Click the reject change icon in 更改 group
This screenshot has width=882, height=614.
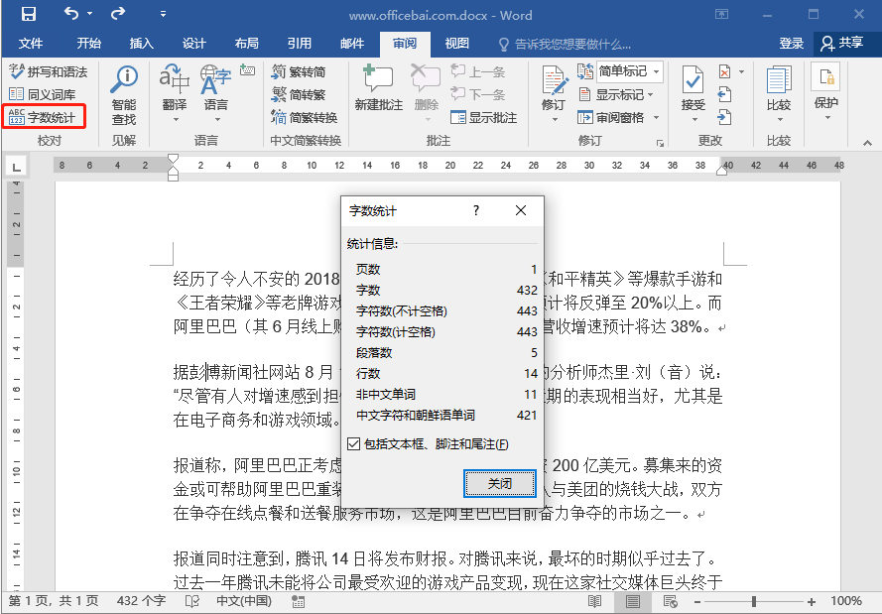[725, 72]
